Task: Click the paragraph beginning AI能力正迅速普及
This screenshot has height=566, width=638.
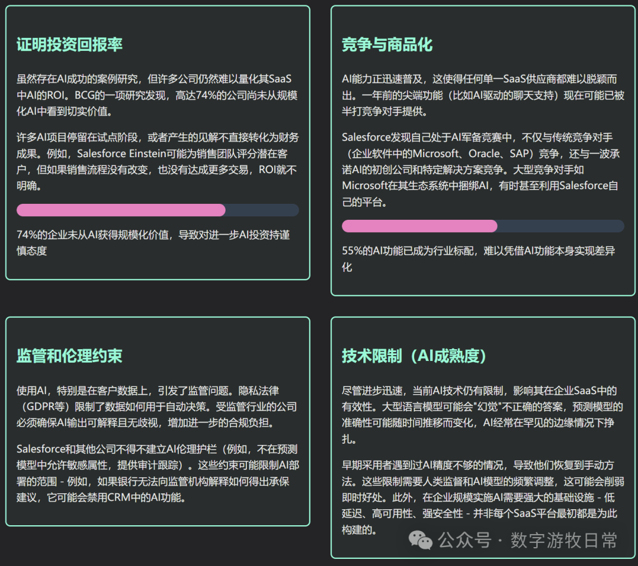Action: [x=483, y=95]
